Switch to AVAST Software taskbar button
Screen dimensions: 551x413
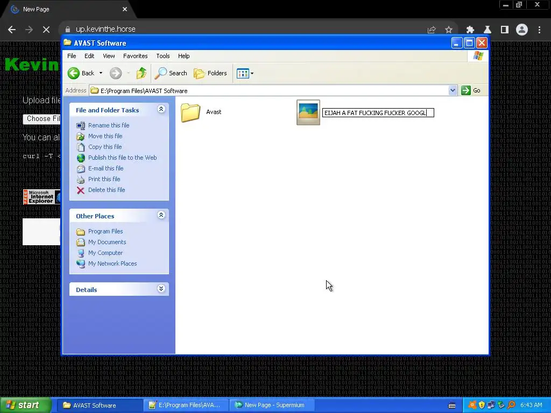(x=99, y=405)
